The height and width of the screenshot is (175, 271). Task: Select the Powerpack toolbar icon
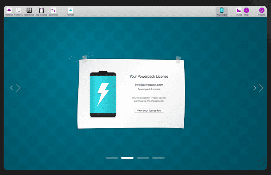coord(222,12)
